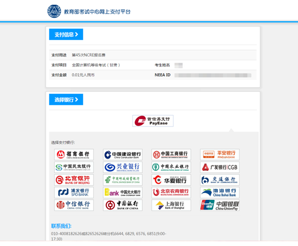The height and width of the screenshot is (246, 298).
Task: Pick Huaxia Bank (华夏银行) logo
Action: tap(171, 180)
